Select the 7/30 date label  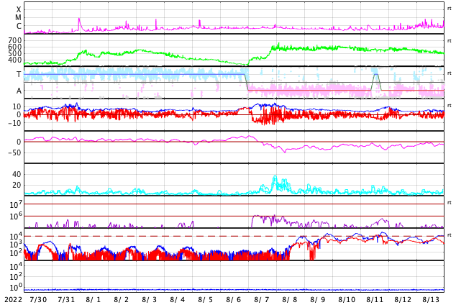38,300
